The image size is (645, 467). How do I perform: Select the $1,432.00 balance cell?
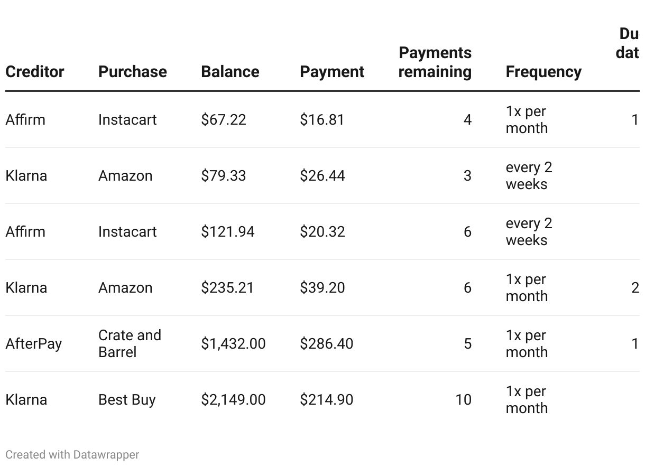point(233,344)
